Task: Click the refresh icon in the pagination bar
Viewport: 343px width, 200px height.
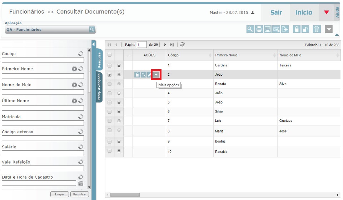Action: [182, 44]
